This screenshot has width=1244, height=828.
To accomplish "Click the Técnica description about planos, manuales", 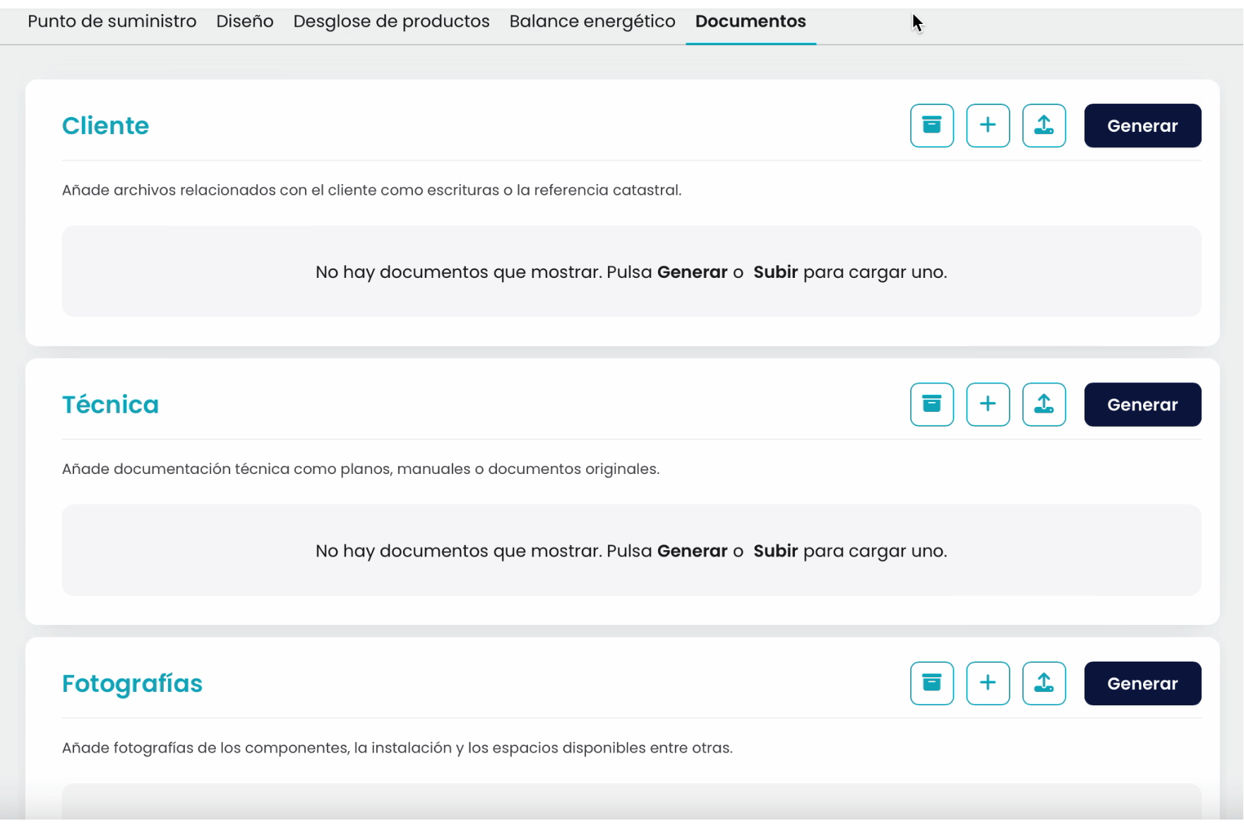I will coord(361,468).
